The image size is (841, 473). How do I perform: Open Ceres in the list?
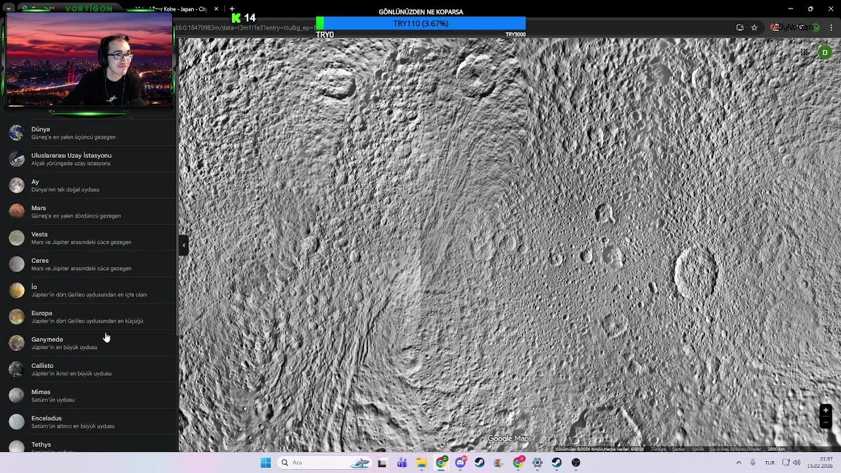(x=89, y=264)
